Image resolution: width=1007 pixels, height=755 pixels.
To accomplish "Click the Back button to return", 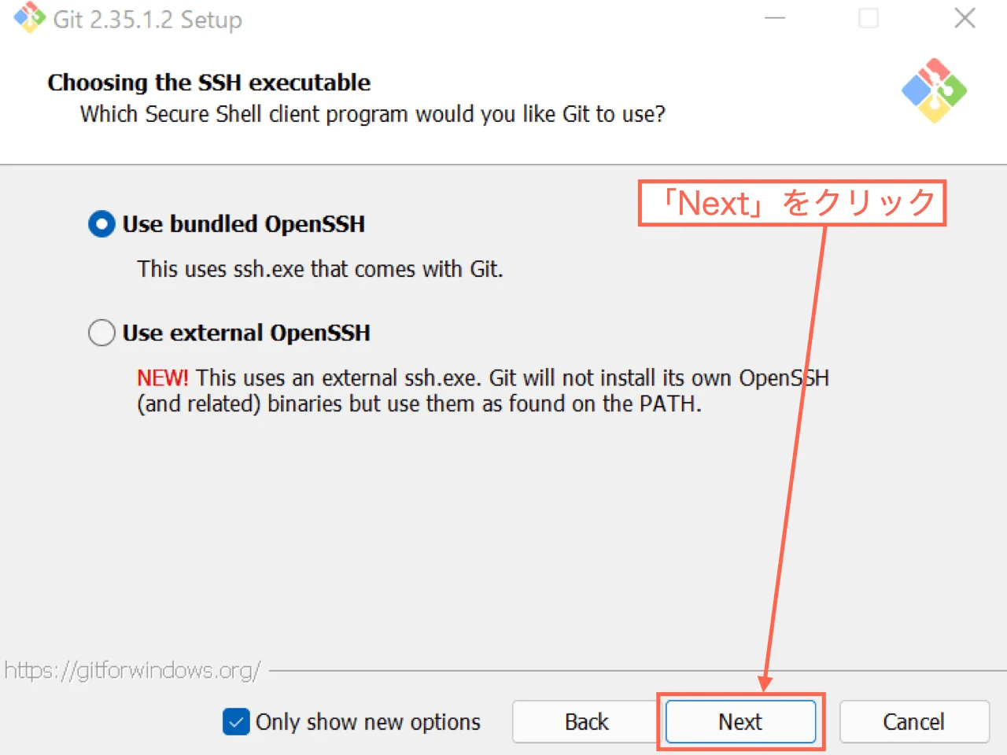I will click(x=585, y=721).
